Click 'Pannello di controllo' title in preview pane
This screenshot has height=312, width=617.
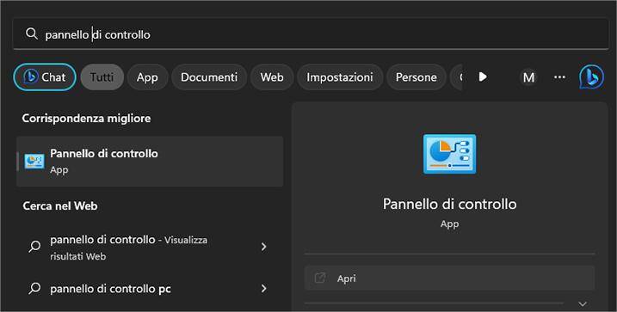point(449,204)
